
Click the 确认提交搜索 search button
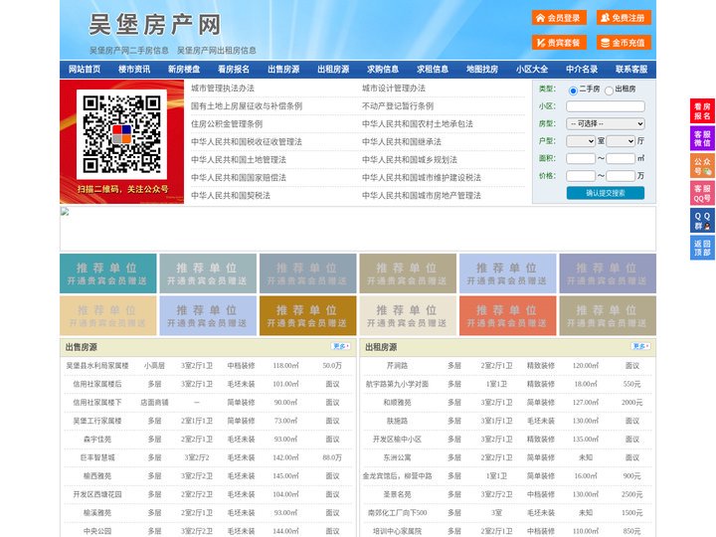point(606,193)
